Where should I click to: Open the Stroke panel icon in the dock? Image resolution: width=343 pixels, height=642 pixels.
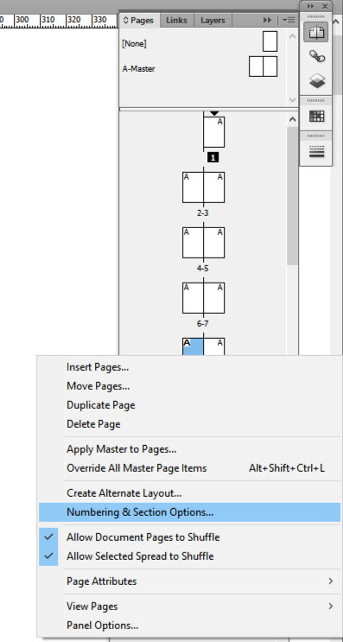tap(316, 151)
